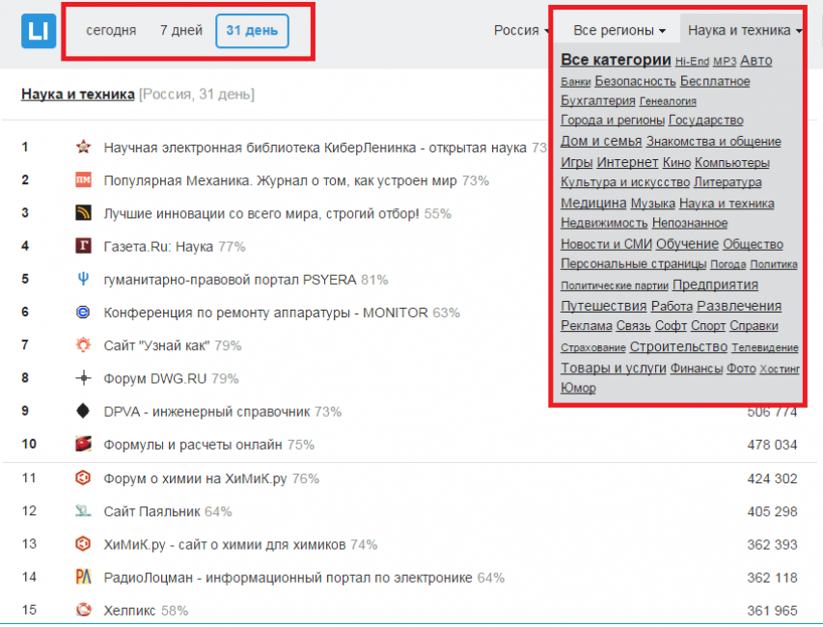Viewport: 823px width, 627px height.
Task: Click visitor count 361 965
Action: 772,611
